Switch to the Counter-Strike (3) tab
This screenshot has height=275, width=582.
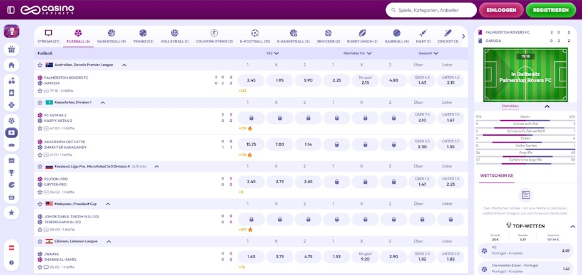pos(214,36)
